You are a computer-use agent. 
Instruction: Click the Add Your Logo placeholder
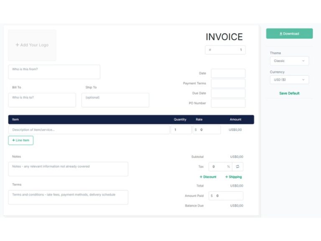pyautogui.click(x=32, y=45)
